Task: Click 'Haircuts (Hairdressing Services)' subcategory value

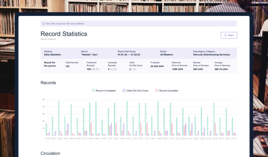Action: (x=212, y=55)
